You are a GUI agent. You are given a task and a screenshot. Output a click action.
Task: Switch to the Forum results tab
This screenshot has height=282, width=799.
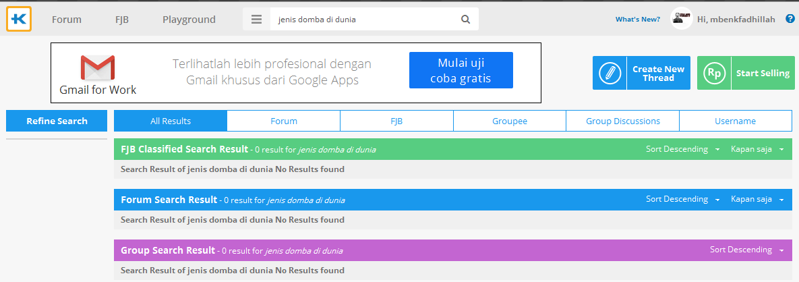pyautogui.click(x=284, y=121)
